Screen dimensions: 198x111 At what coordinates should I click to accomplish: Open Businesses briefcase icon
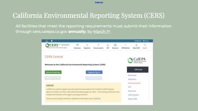77,45
